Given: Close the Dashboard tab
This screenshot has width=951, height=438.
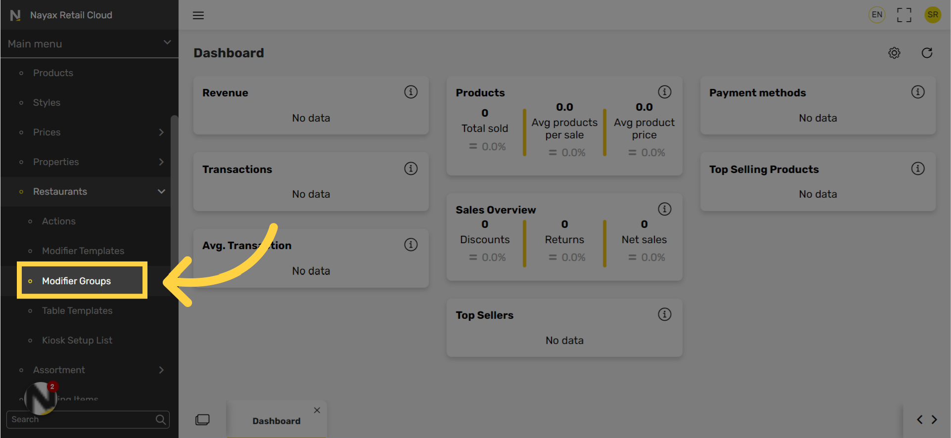Looking at the screenshot, I should pos(317,410).
